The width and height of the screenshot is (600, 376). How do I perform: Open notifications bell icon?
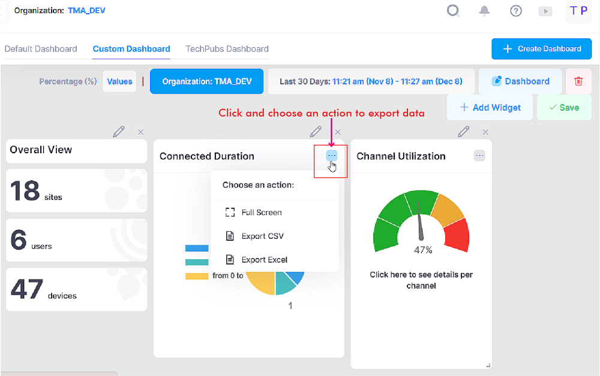click(x=484, y=11)
